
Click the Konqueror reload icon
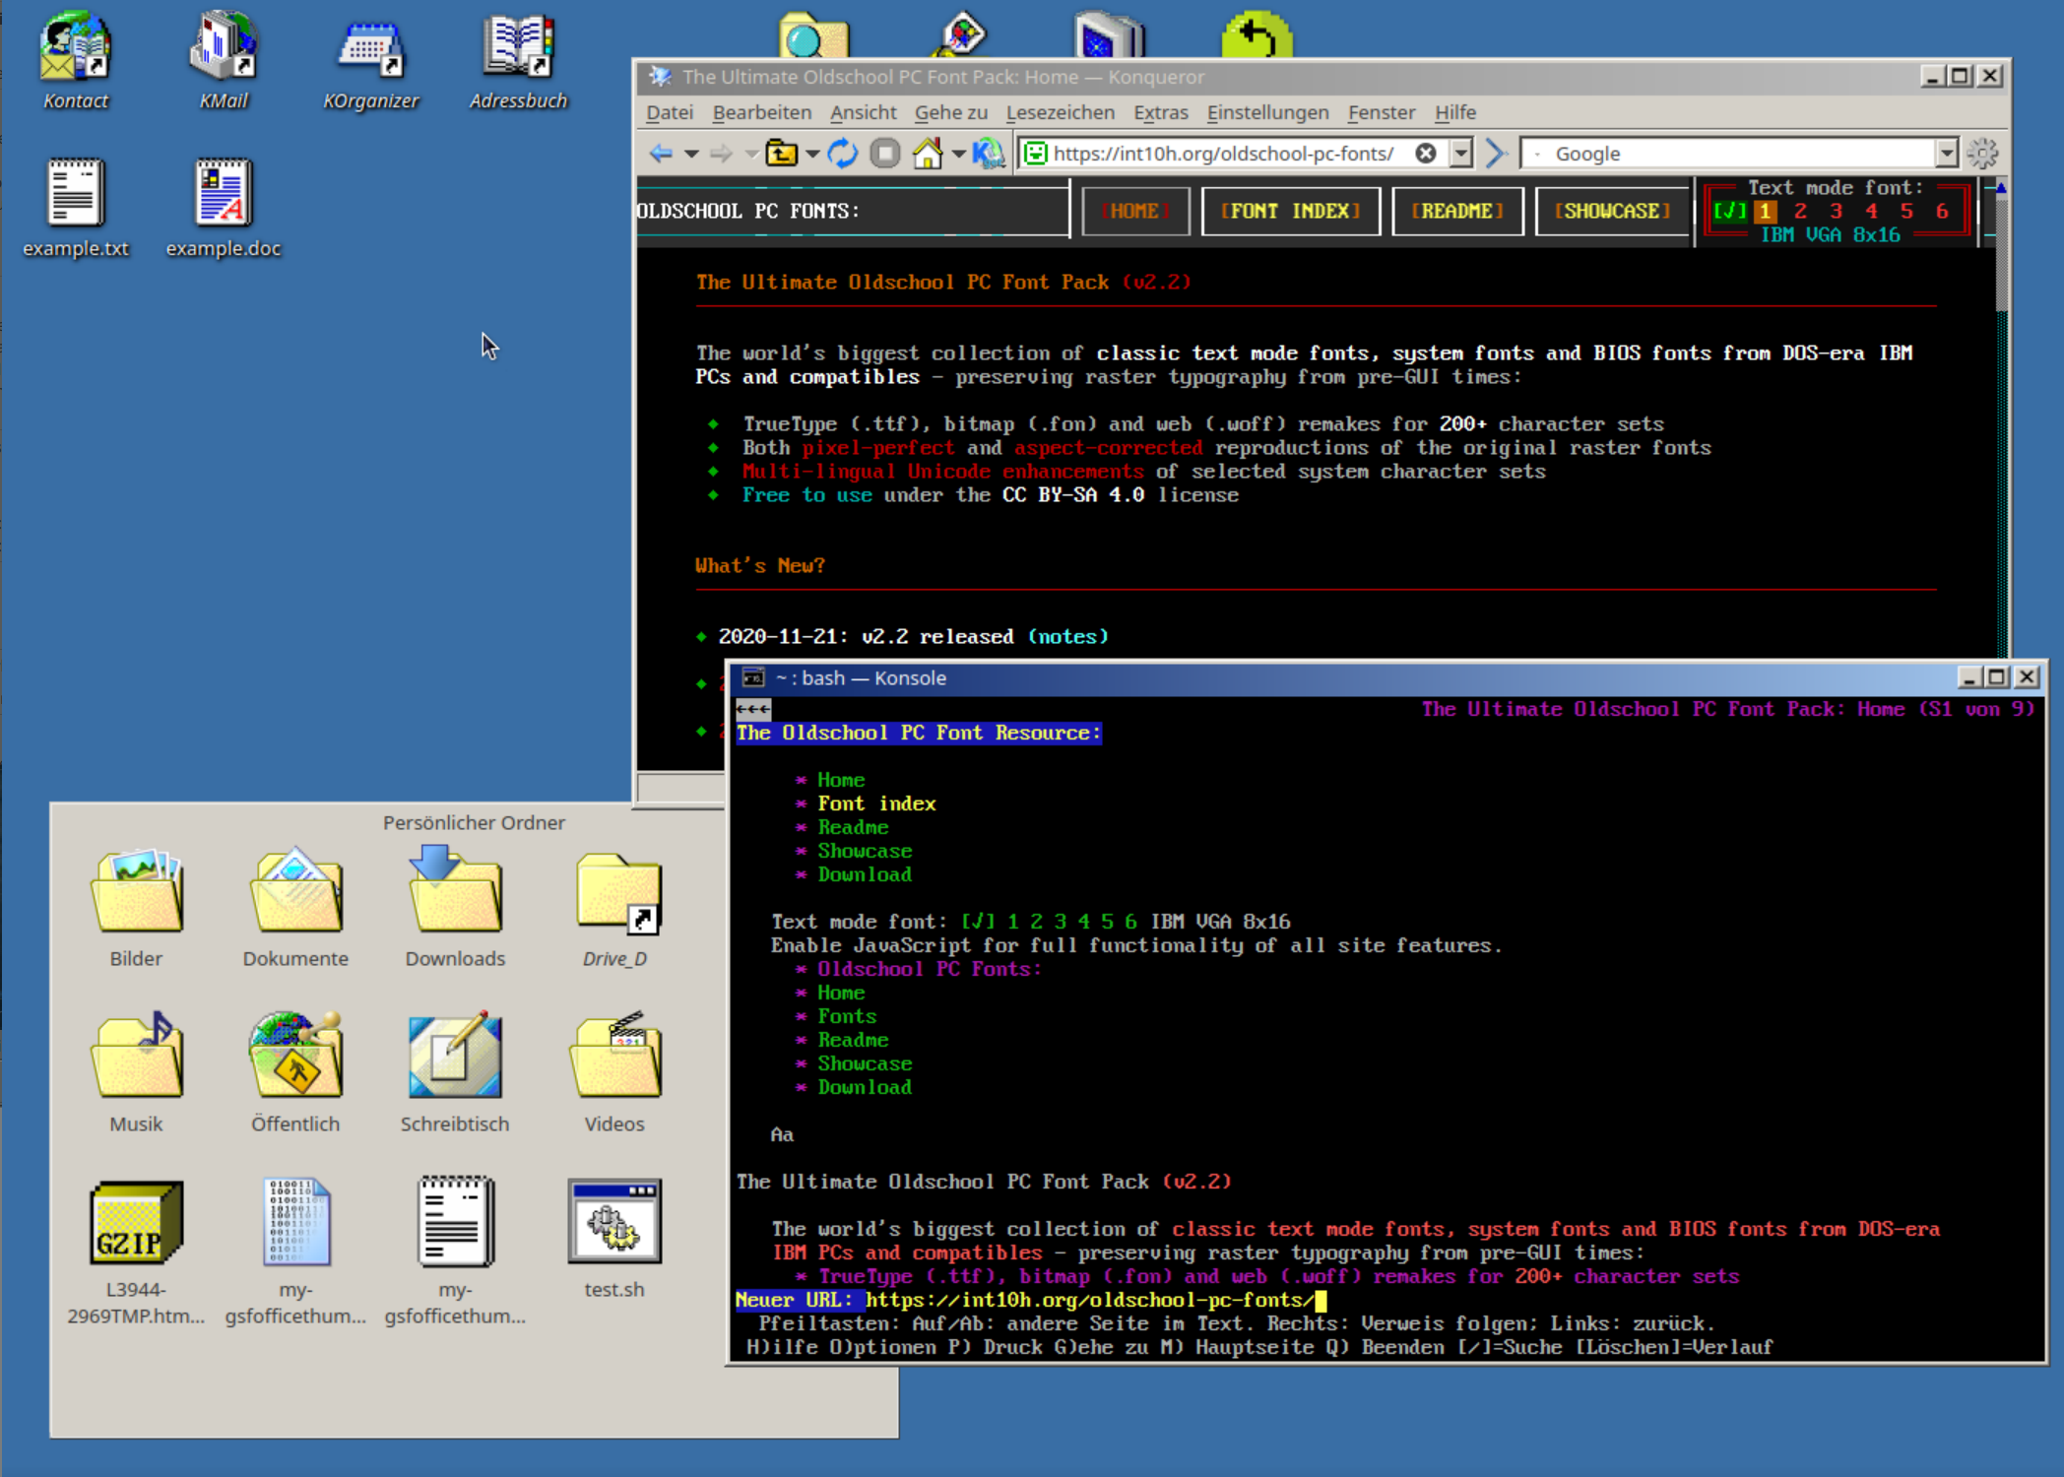843,154
